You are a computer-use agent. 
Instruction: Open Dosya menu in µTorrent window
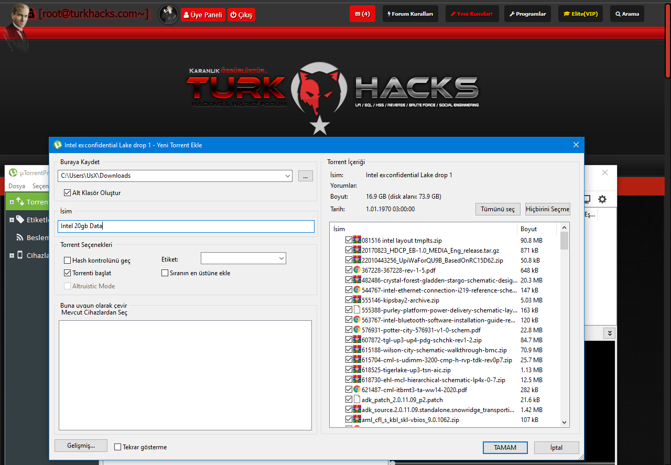click(x=17, y=186)
